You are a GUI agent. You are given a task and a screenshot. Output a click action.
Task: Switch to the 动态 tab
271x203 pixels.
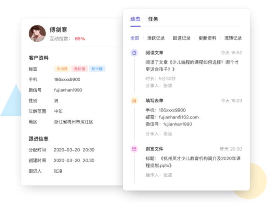(x=135, y=19)
